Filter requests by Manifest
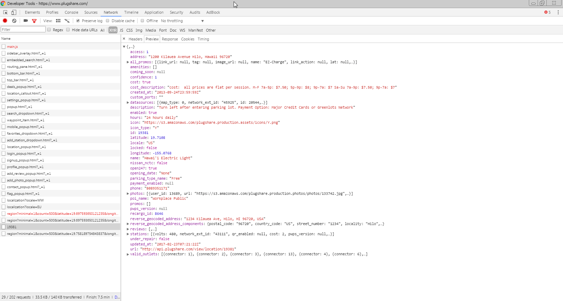Viewport: 563px width, 301px height. pyautogui.click(x=196, y=30)
